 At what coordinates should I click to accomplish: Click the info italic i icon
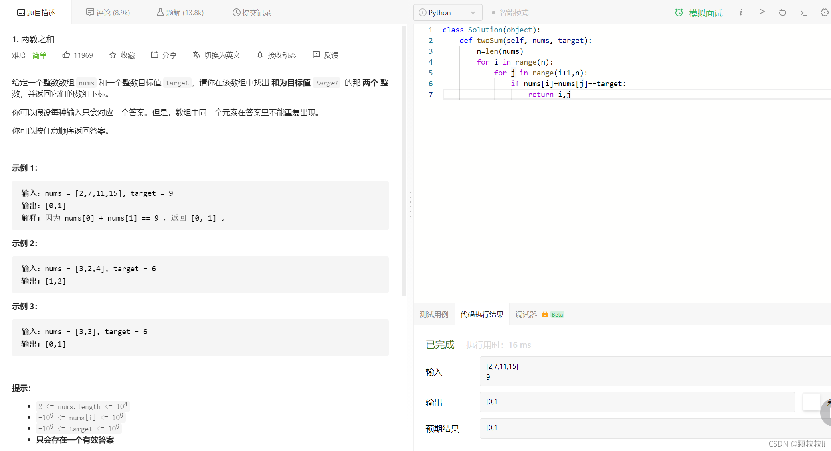(741, 12)
